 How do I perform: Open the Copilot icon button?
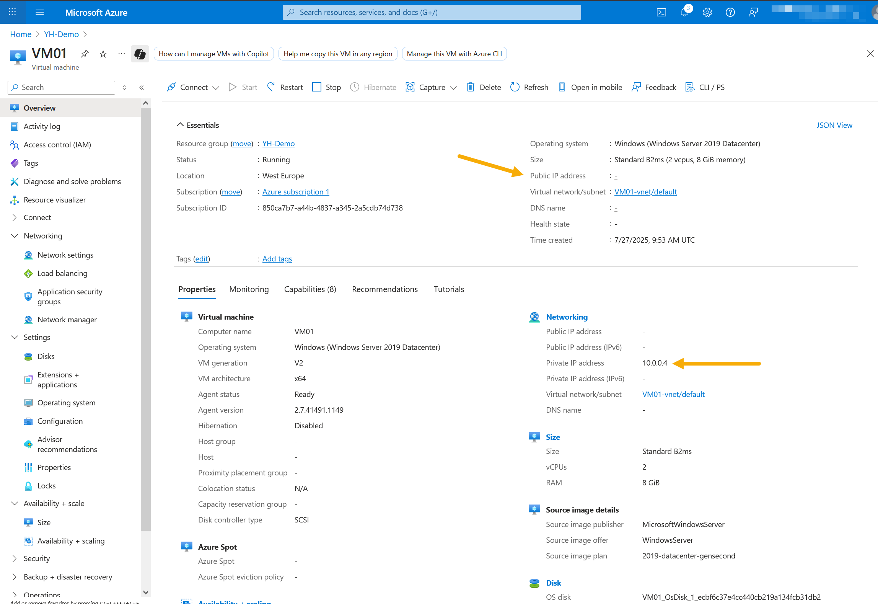(140, 54)
